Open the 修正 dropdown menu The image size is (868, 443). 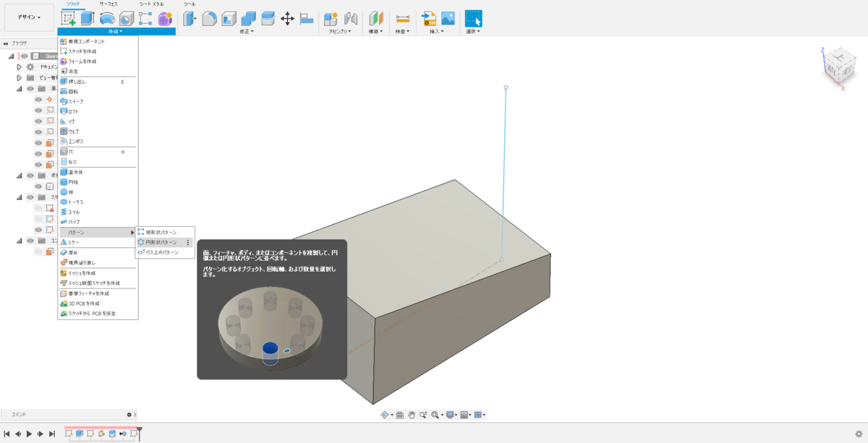[247, 32]
